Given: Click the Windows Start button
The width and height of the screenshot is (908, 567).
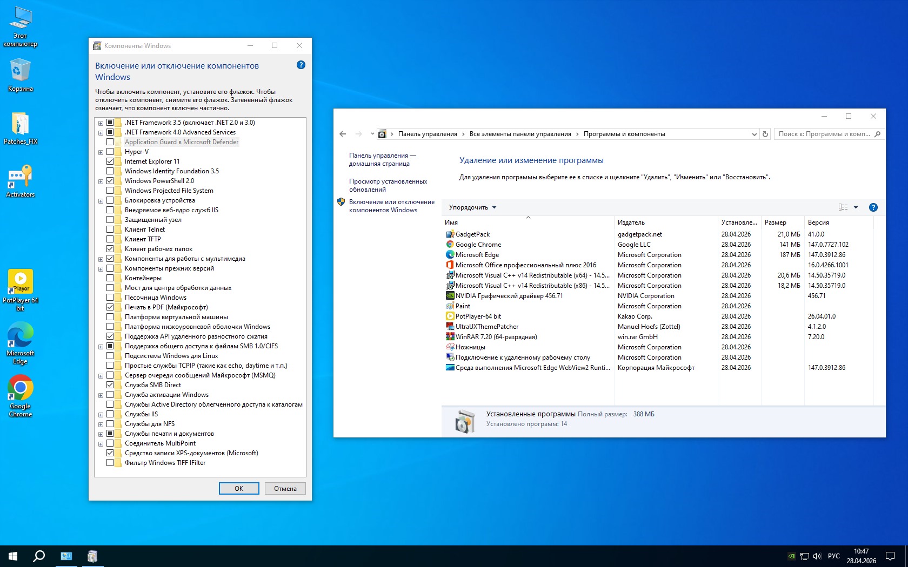Looking at the screenshot, I should click(13, 556).
